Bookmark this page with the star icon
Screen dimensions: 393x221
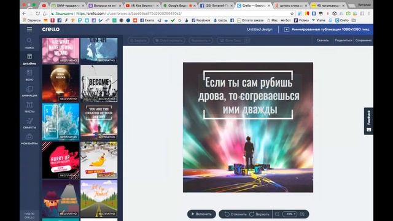(x=292, y=14)
